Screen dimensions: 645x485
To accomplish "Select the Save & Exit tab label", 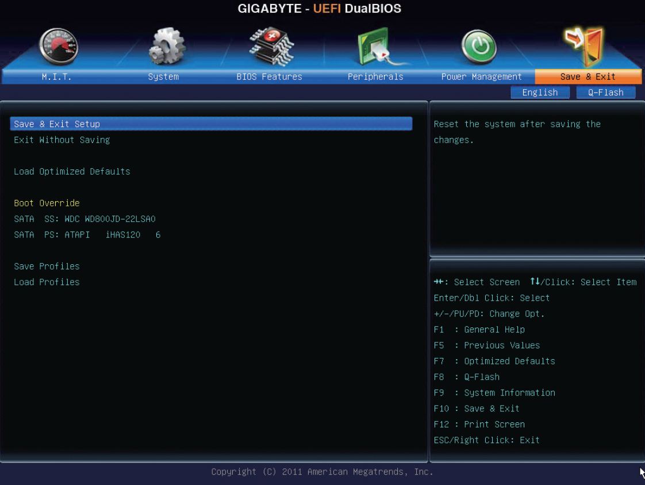I will 588,77.
